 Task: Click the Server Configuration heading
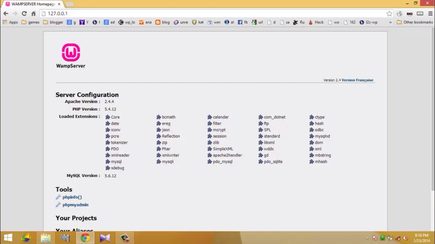(x=87, y=95)
